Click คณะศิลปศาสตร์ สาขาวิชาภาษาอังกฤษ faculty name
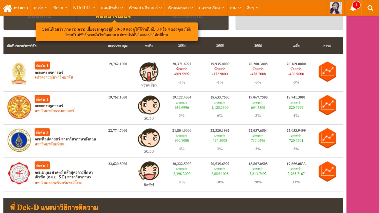Image resolution: width=379 pixels, height=213 pixels. 65,139
